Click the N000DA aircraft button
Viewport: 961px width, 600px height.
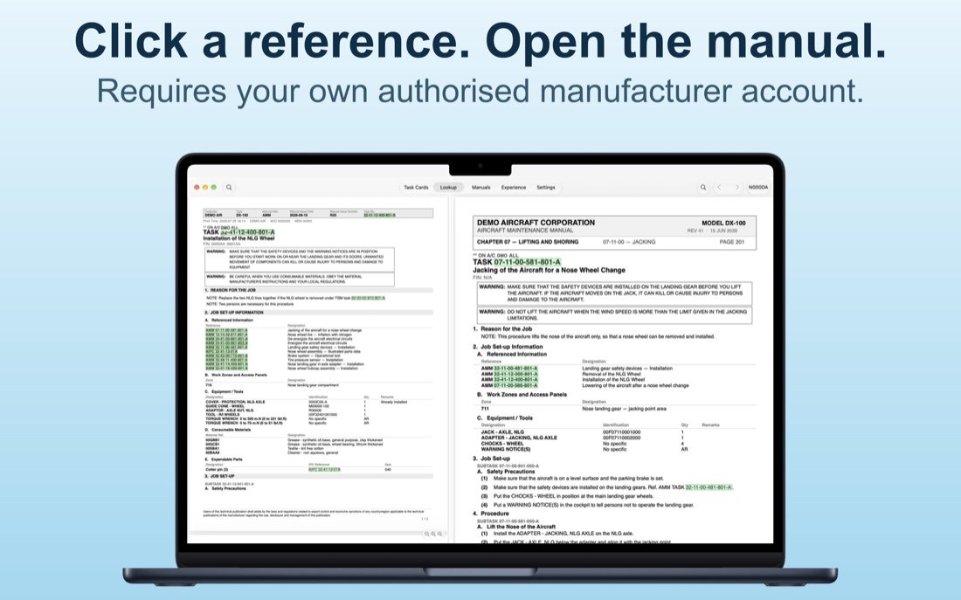coord(758,188)
